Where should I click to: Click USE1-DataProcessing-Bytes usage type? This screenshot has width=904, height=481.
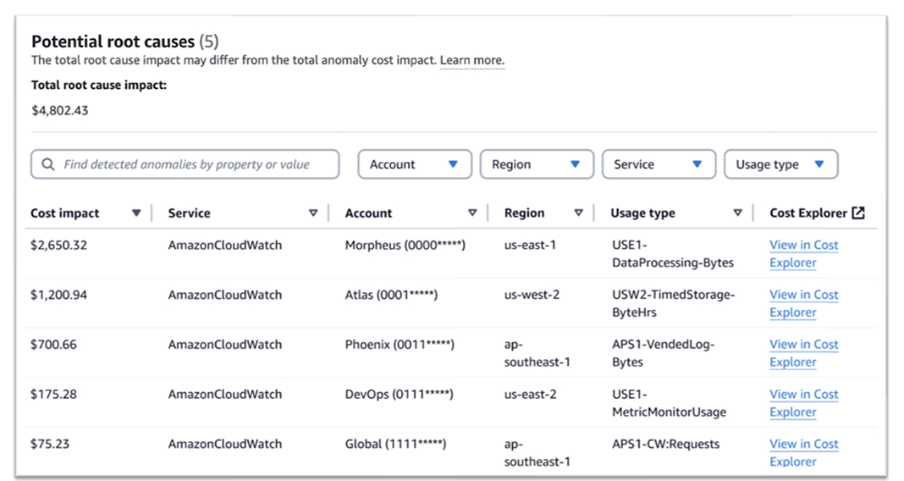673,254
